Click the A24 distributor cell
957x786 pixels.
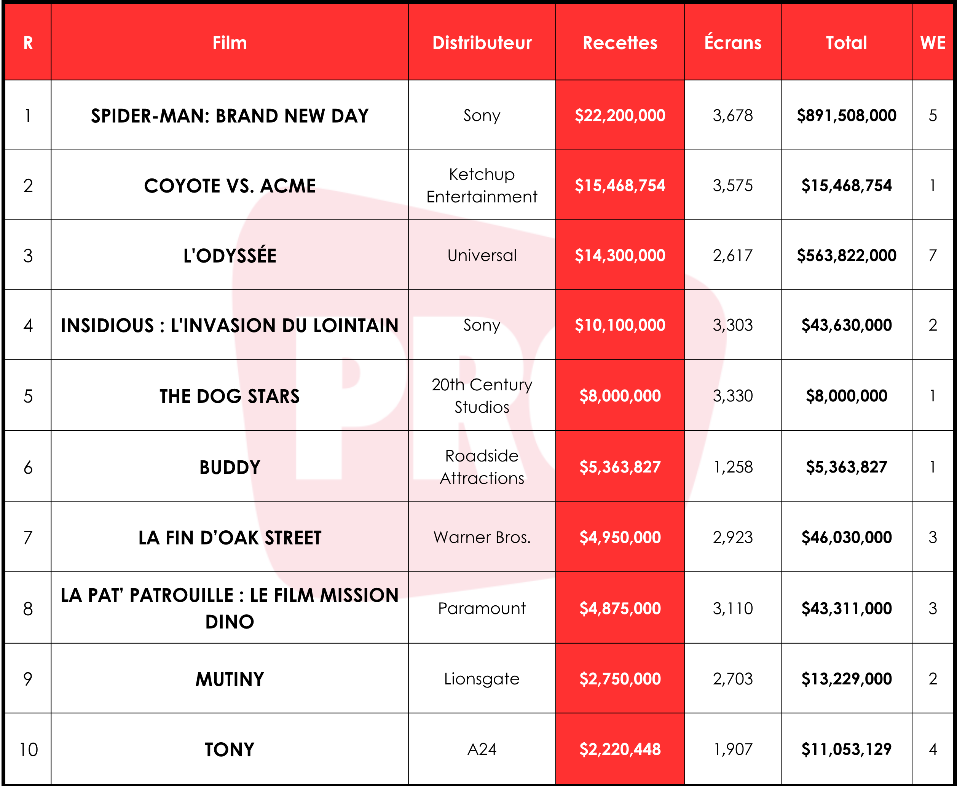482,749
